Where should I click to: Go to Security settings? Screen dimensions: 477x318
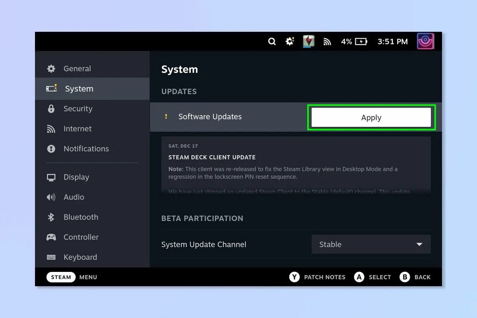click(x=92, y=109)
